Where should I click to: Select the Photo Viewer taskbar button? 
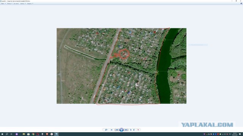click(57, 134)
